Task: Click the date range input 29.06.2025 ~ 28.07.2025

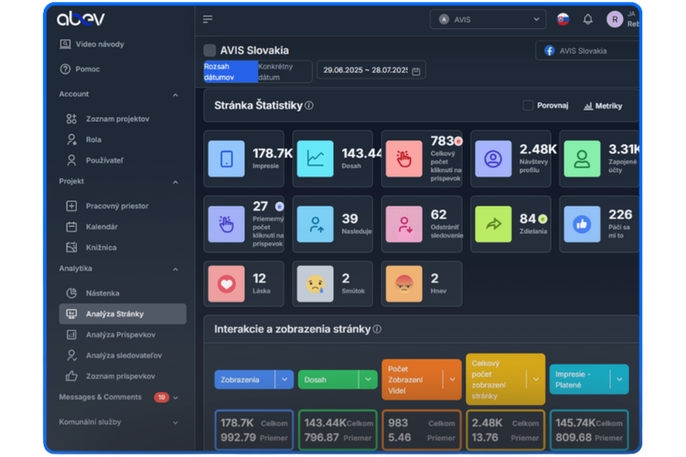Action: click(x=371, y=70)
